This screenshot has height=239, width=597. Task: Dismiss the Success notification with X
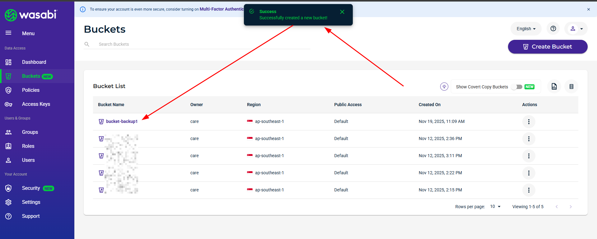[x=342, y=12]
